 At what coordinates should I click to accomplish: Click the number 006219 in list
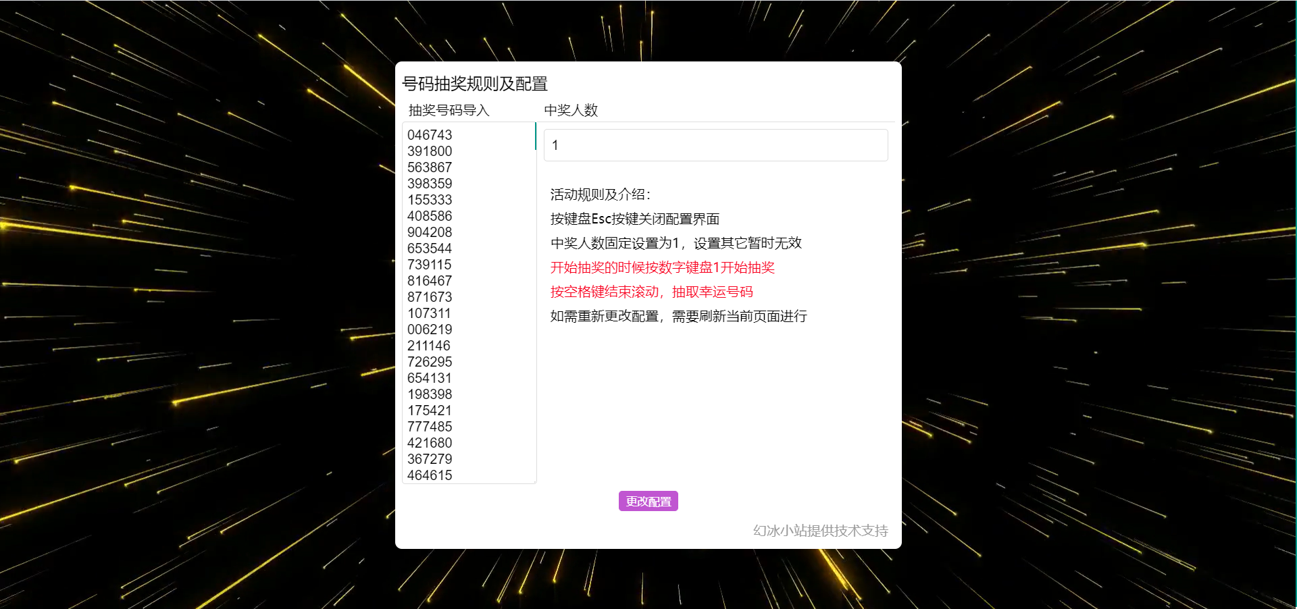430,329
